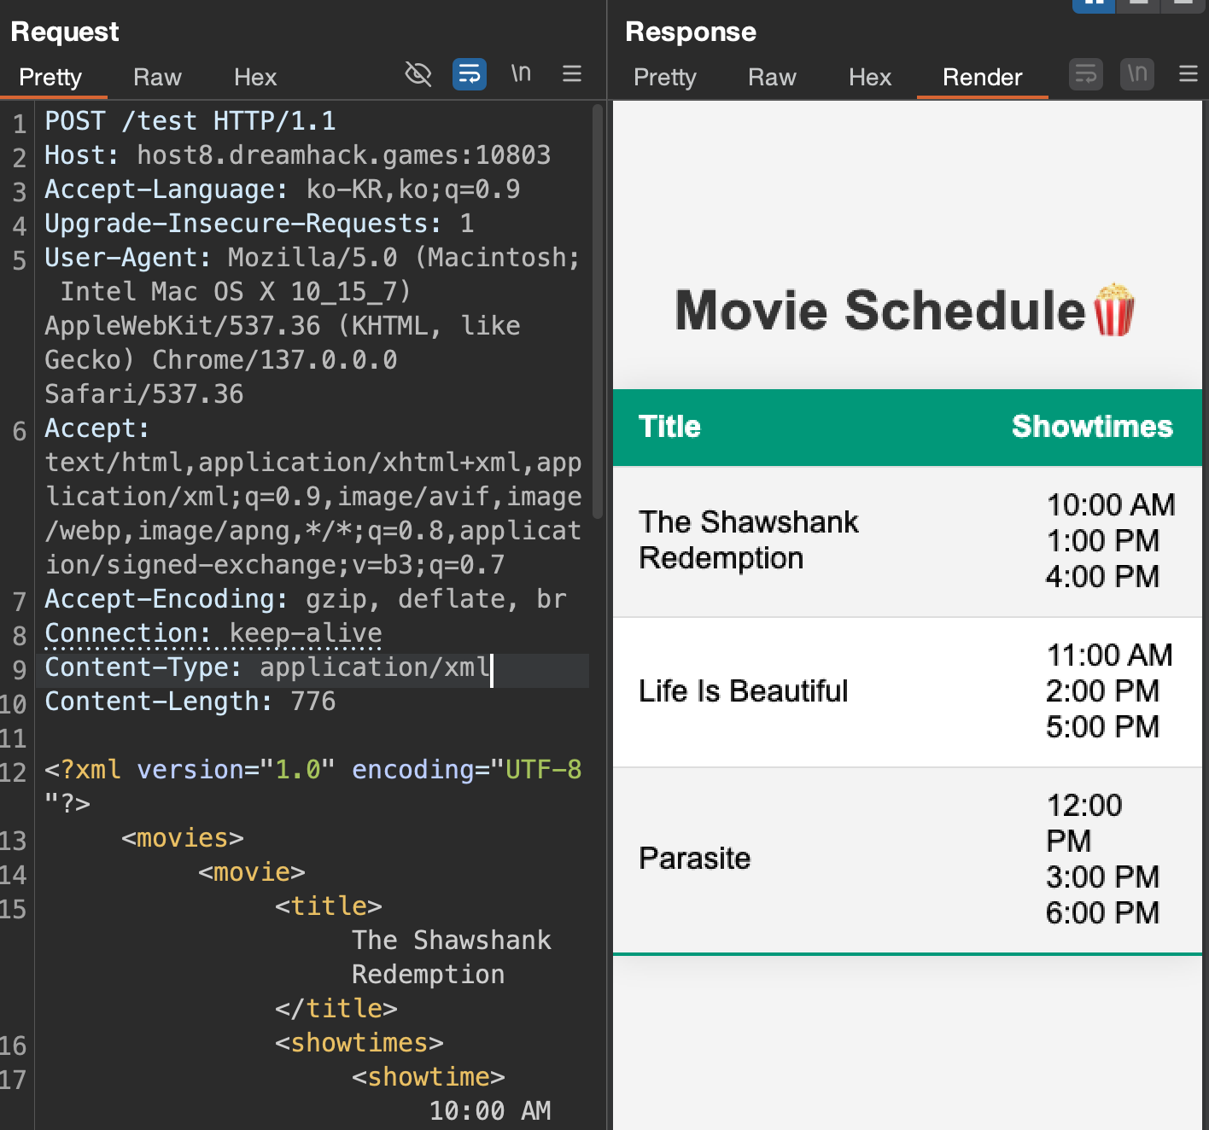
Task: Click the Life Is Beautiful table cell
Action: [744, 690]
